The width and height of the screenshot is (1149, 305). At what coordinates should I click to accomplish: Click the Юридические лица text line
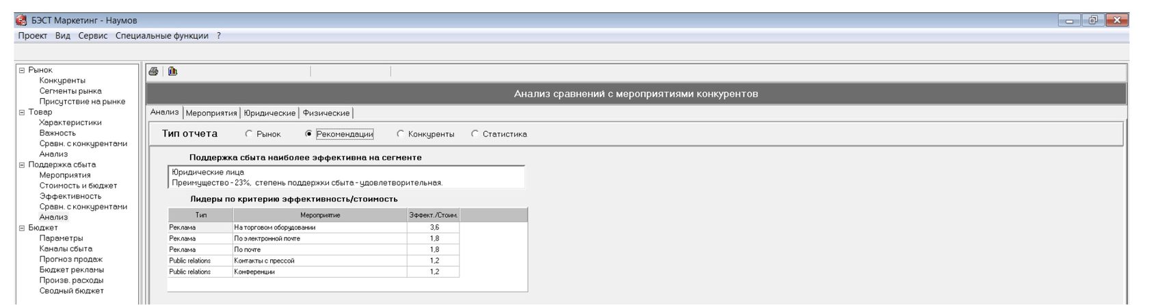pos(208,173)
